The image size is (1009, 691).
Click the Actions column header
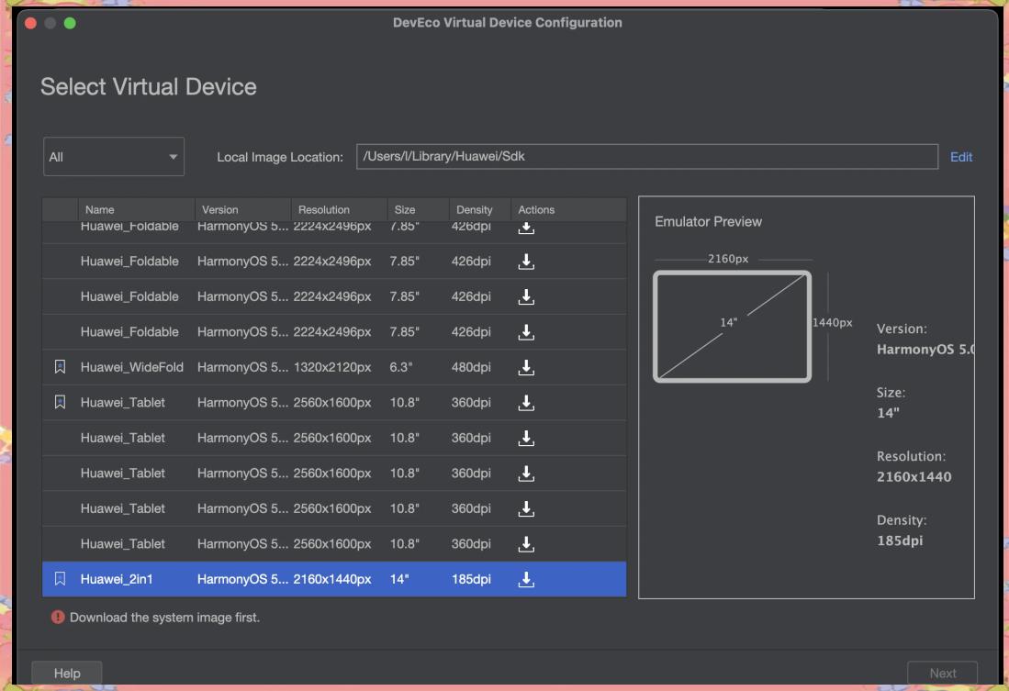[x=568, y=210]
